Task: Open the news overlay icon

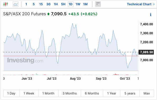Action: coord(98,4)
